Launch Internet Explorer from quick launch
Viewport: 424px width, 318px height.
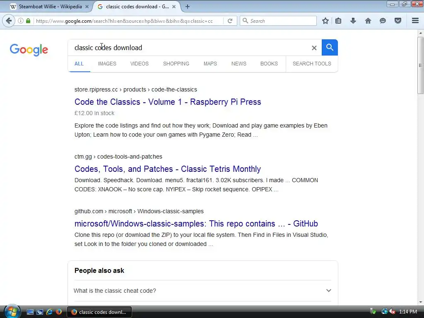[x=49, y=312]
